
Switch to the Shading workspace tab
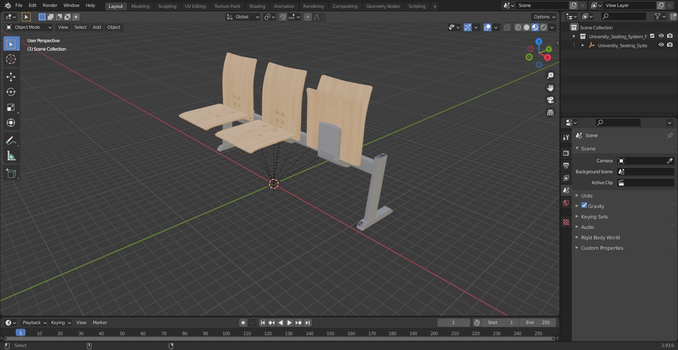pyautogui.click(x=257, y=6)
